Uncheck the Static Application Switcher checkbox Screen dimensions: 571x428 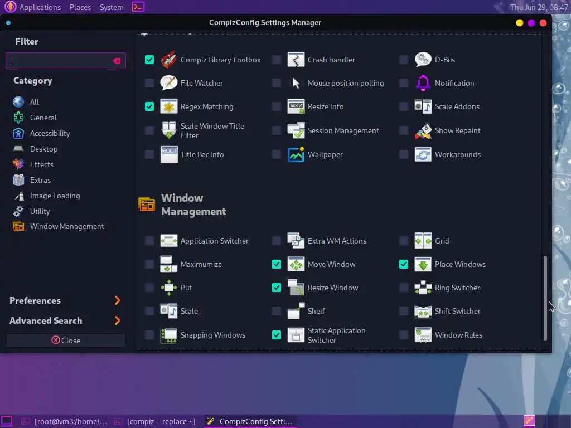(277, 335)
